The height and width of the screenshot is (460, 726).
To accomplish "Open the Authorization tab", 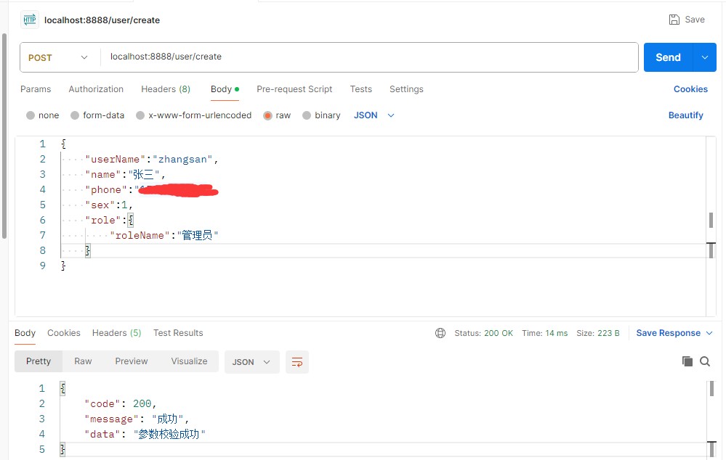I will coord(96,89).
